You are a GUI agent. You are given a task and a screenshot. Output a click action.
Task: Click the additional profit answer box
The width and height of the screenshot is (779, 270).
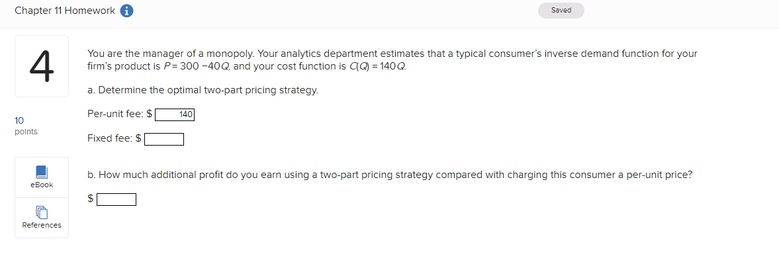[116, 199]
